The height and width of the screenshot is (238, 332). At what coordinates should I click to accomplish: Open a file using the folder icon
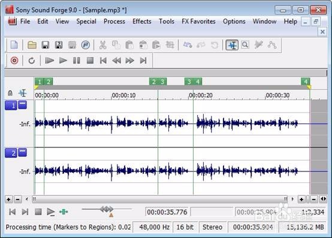pos(32,45)
